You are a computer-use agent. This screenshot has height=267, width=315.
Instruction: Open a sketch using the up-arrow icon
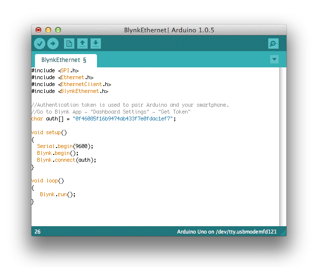tap(82, 44)
